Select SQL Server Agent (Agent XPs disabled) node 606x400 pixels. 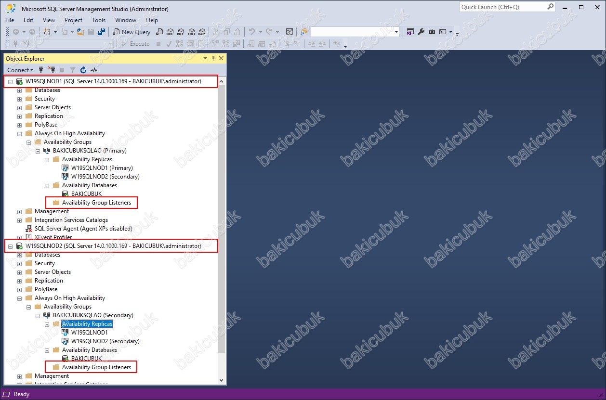83,229
